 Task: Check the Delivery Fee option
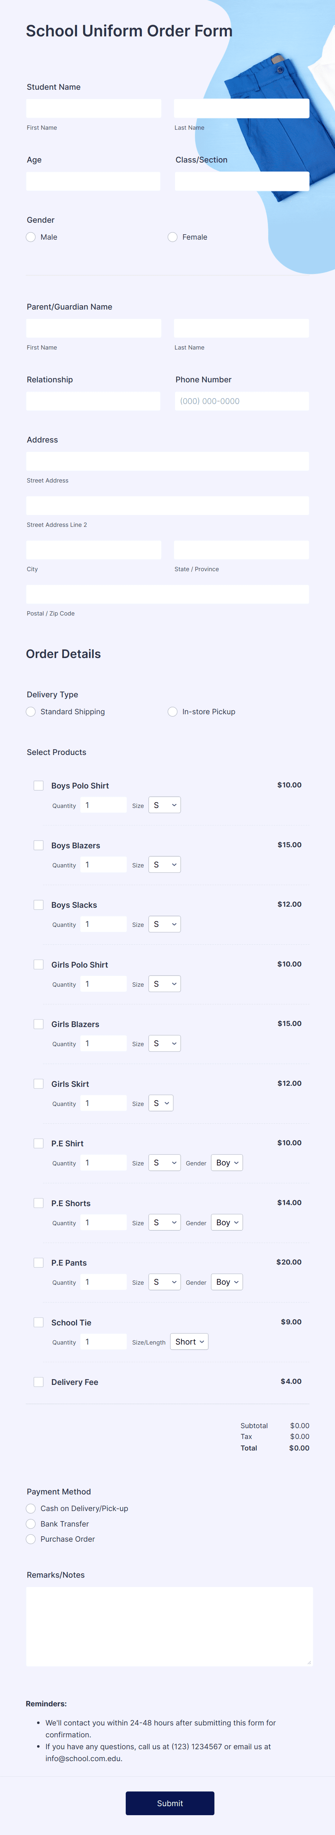39,1382
